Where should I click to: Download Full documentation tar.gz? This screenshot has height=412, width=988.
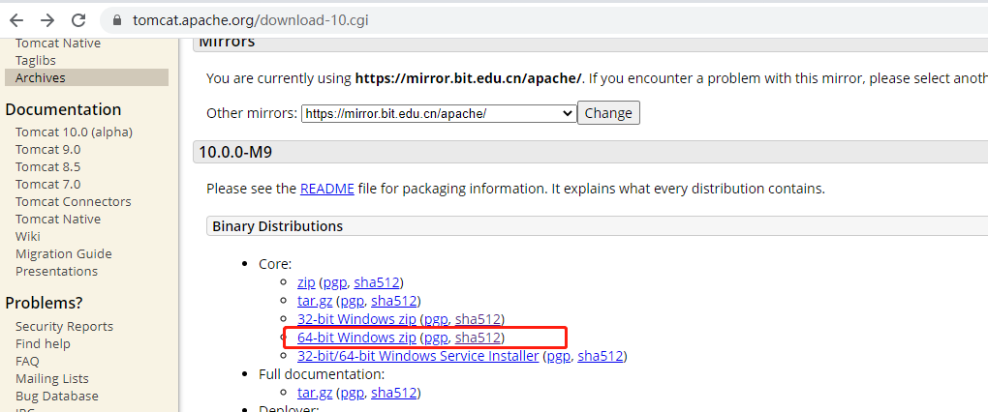pyautogui.click(x=315, y=393)
